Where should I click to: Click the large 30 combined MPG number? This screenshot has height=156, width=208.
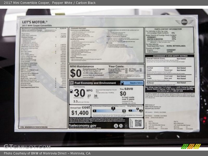tap(79, 93)
